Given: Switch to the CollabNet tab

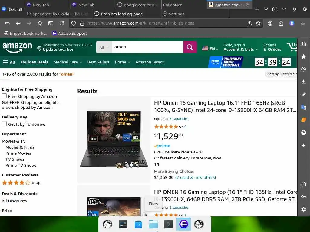Looking at the screenshot, I should [x=172, y=5].
